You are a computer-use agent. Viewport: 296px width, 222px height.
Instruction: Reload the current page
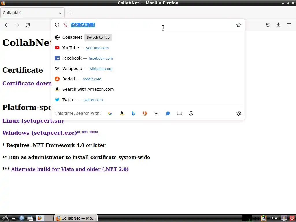[28, 25]
